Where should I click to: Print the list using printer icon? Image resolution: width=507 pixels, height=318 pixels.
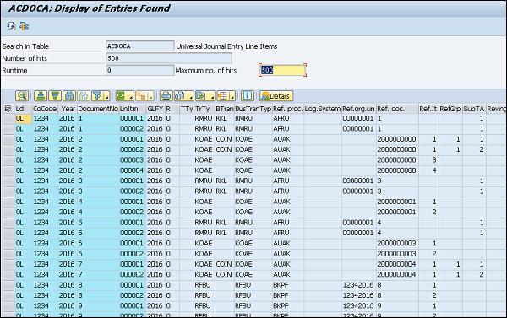click(166, 96)
